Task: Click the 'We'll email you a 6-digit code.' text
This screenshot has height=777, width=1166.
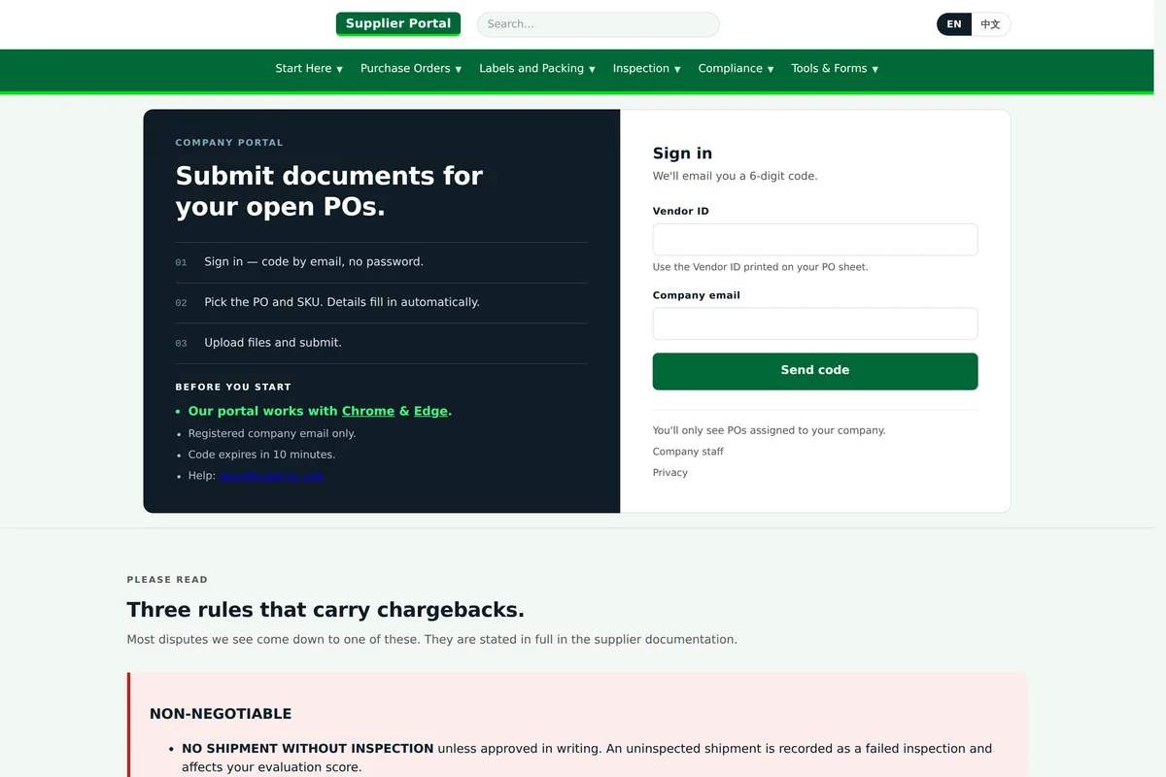Action: click(736, 176)
